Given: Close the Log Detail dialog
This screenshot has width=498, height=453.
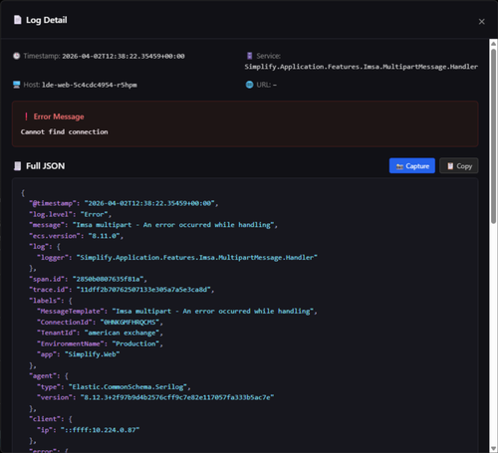Looking at the screenshot, I should click(x=481, y=22).
